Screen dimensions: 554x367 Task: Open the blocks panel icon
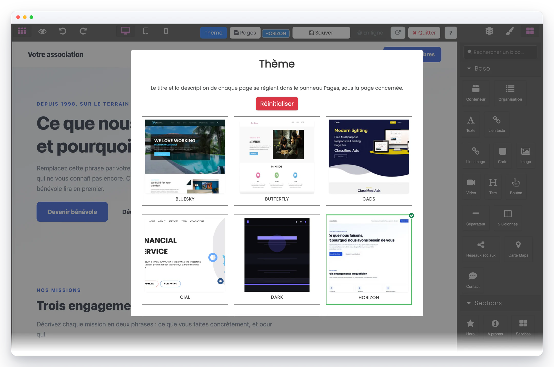click(x=530, y=31)
